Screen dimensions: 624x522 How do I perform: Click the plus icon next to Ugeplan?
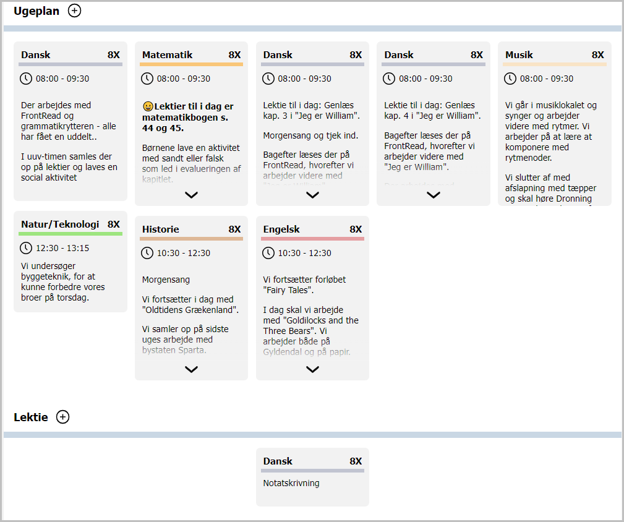point(74,11)
